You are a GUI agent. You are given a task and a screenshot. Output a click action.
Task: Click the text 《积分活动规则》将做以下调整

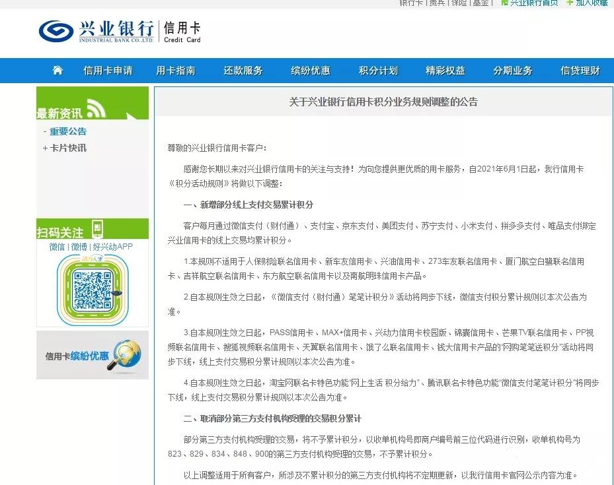click(225, 183)
